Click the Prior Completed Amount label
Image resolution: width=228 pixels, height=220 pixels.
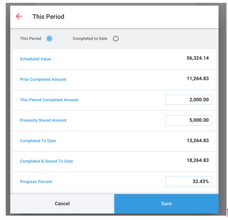[43, 80]
